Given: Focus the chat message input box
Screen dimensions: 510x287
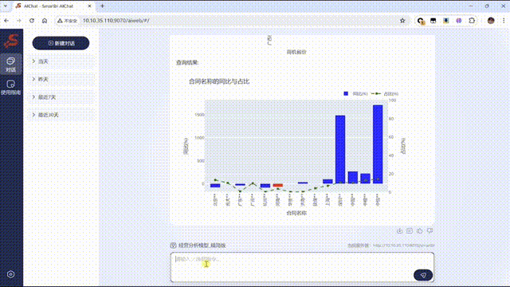Looking at the screenshot, I should point(302,267).
